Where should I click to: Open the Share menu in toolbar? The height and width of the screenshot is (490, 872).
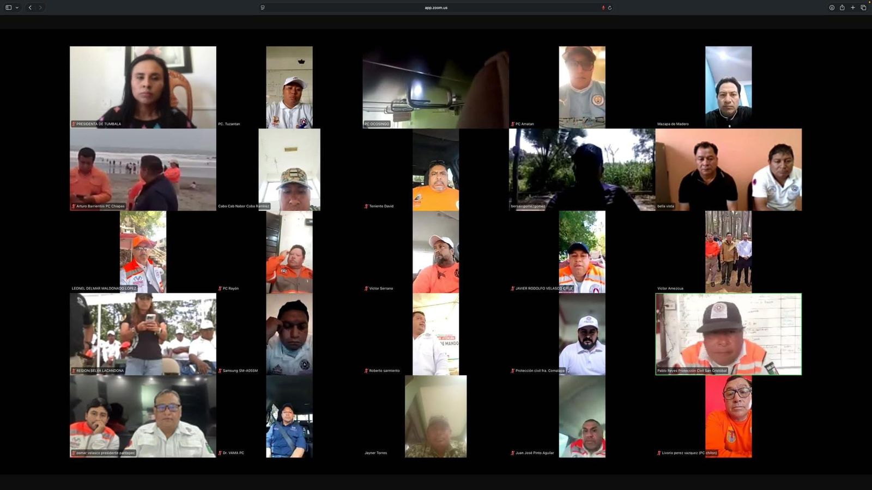click(842, 8)
